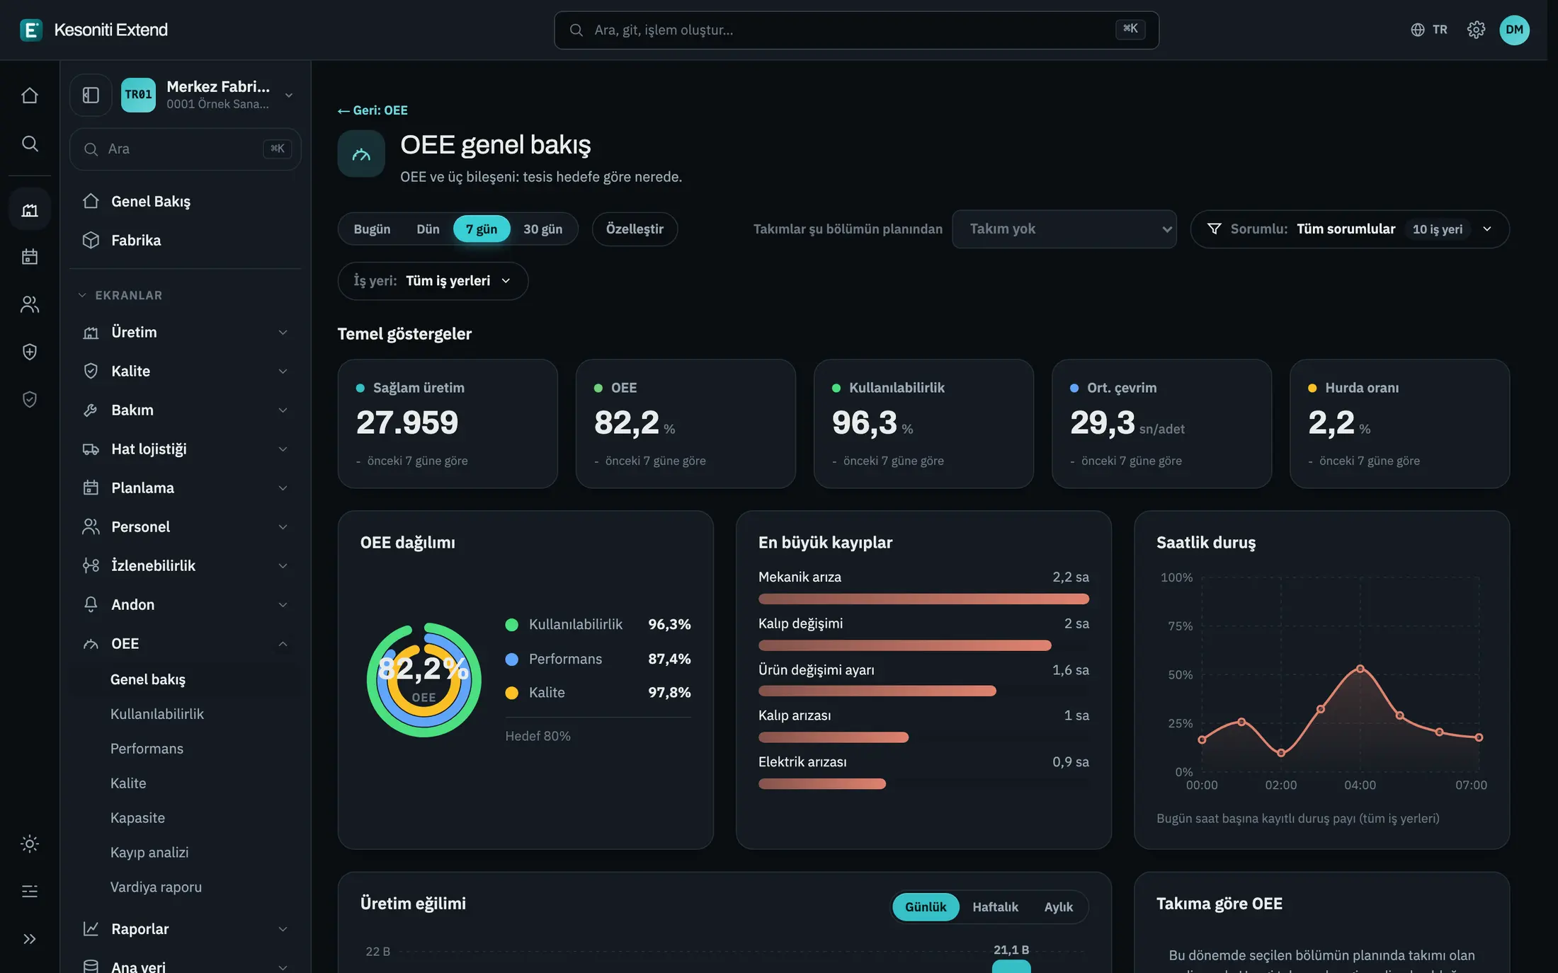Image resolution: width=1558 pixels, height=973 pixels.
Task: Select the Dün time range
Action: (428, 229)
